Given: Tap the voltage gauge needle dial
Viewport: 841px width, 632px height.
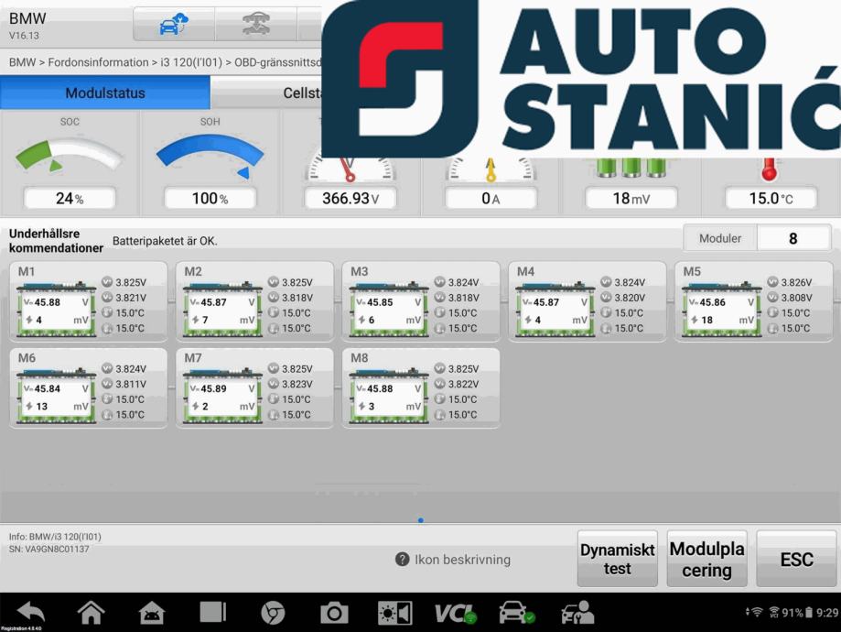Looking at the screenshot, I should coord(350,169).
